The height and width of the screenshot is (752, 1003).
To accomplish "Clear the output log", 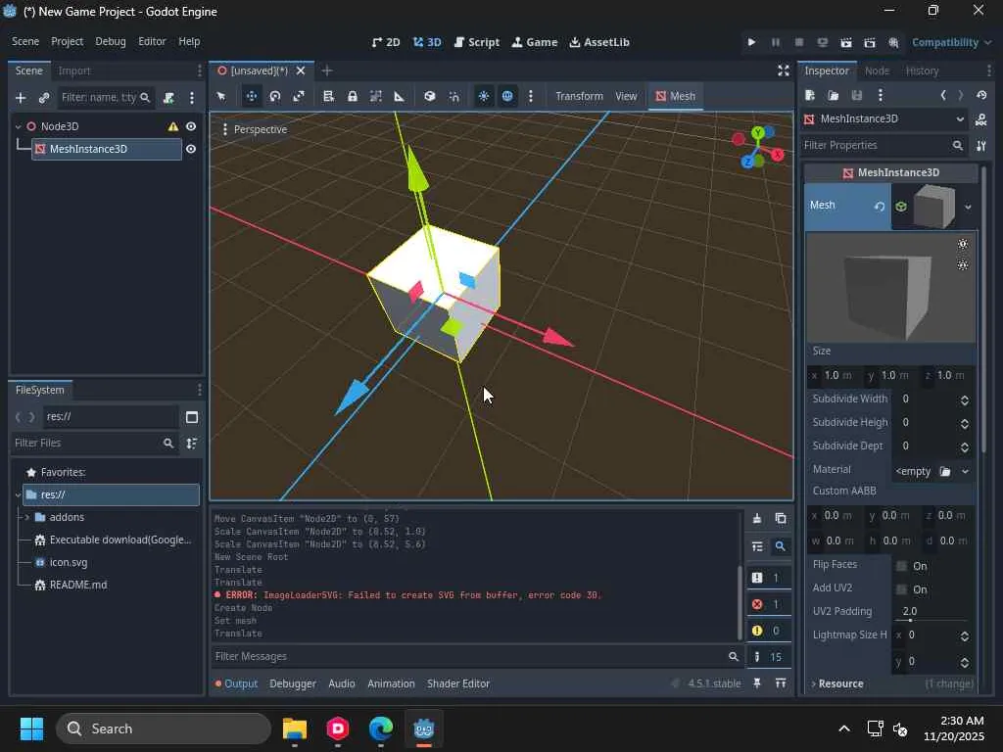I will point(757,518).
